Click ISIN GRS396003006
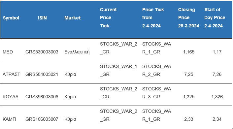 [x=42, y=97]
